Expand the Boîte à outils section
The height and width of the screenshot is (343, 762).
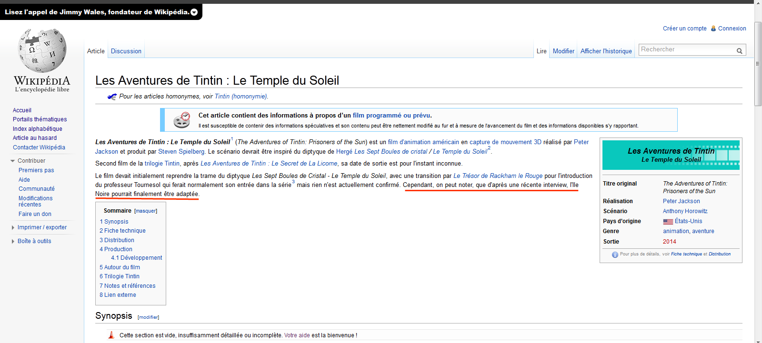pos(13,242)
